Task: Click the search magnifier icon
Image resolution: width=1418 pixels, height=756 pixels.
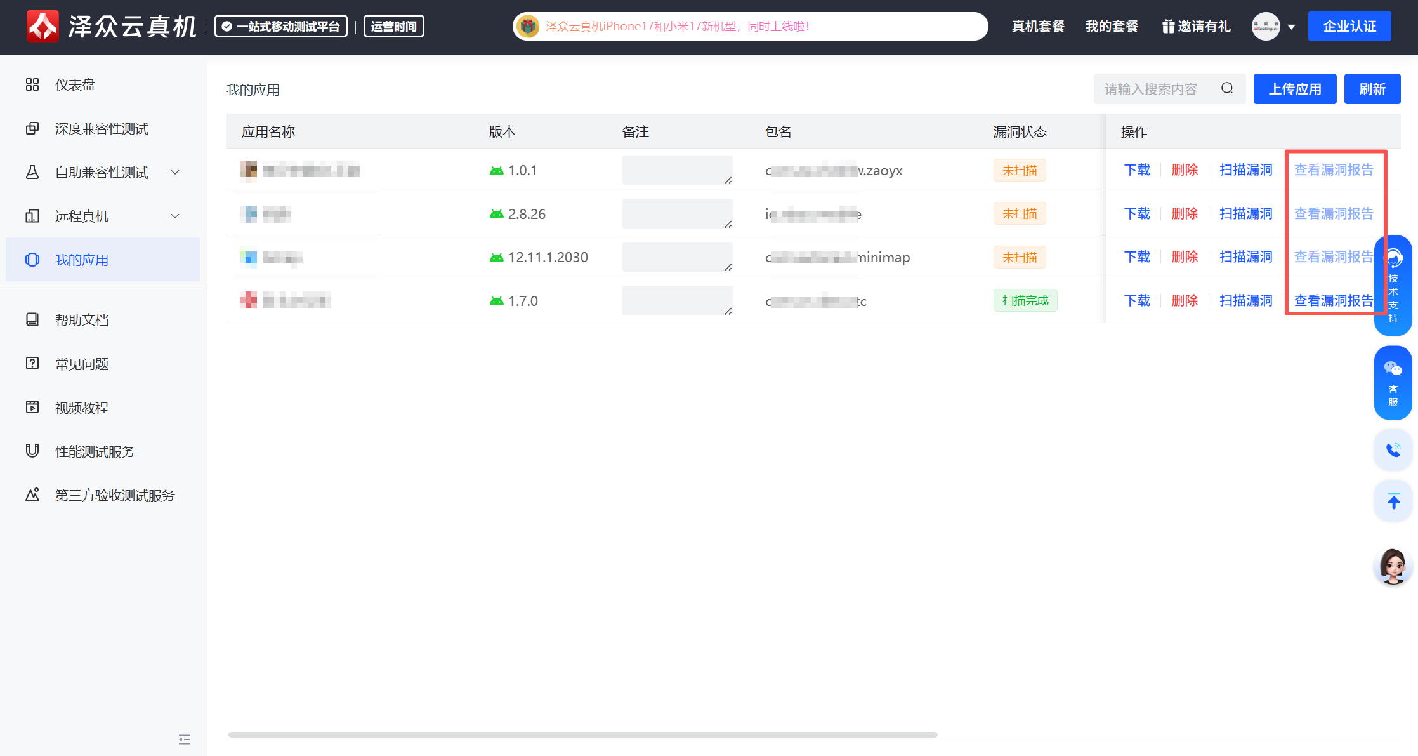Action: coord(1227,88)
